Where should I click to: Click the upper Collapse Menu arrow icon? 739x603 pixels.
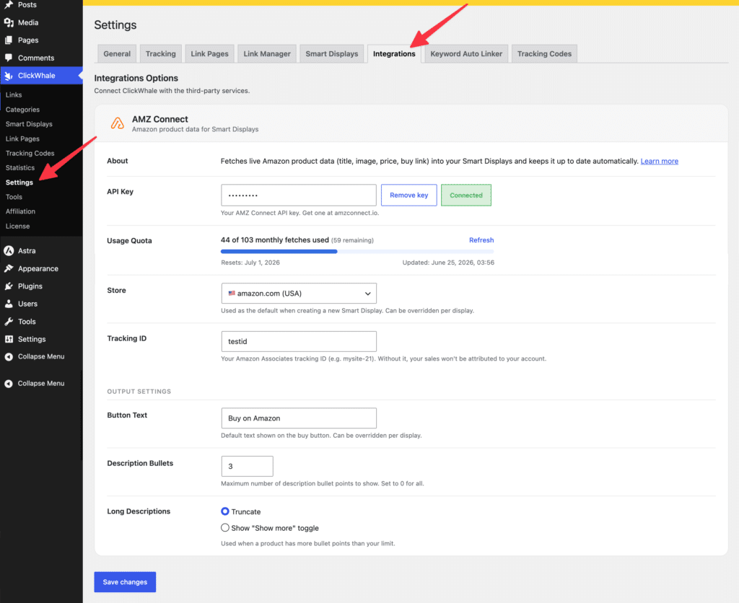pyautogui.click(x=9, y=356)
